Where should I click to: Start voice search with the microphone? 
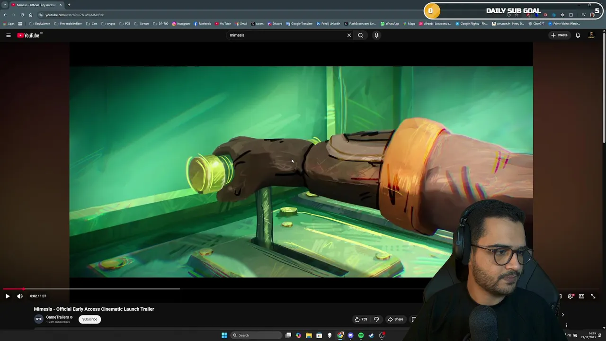(x=376, y=35)
